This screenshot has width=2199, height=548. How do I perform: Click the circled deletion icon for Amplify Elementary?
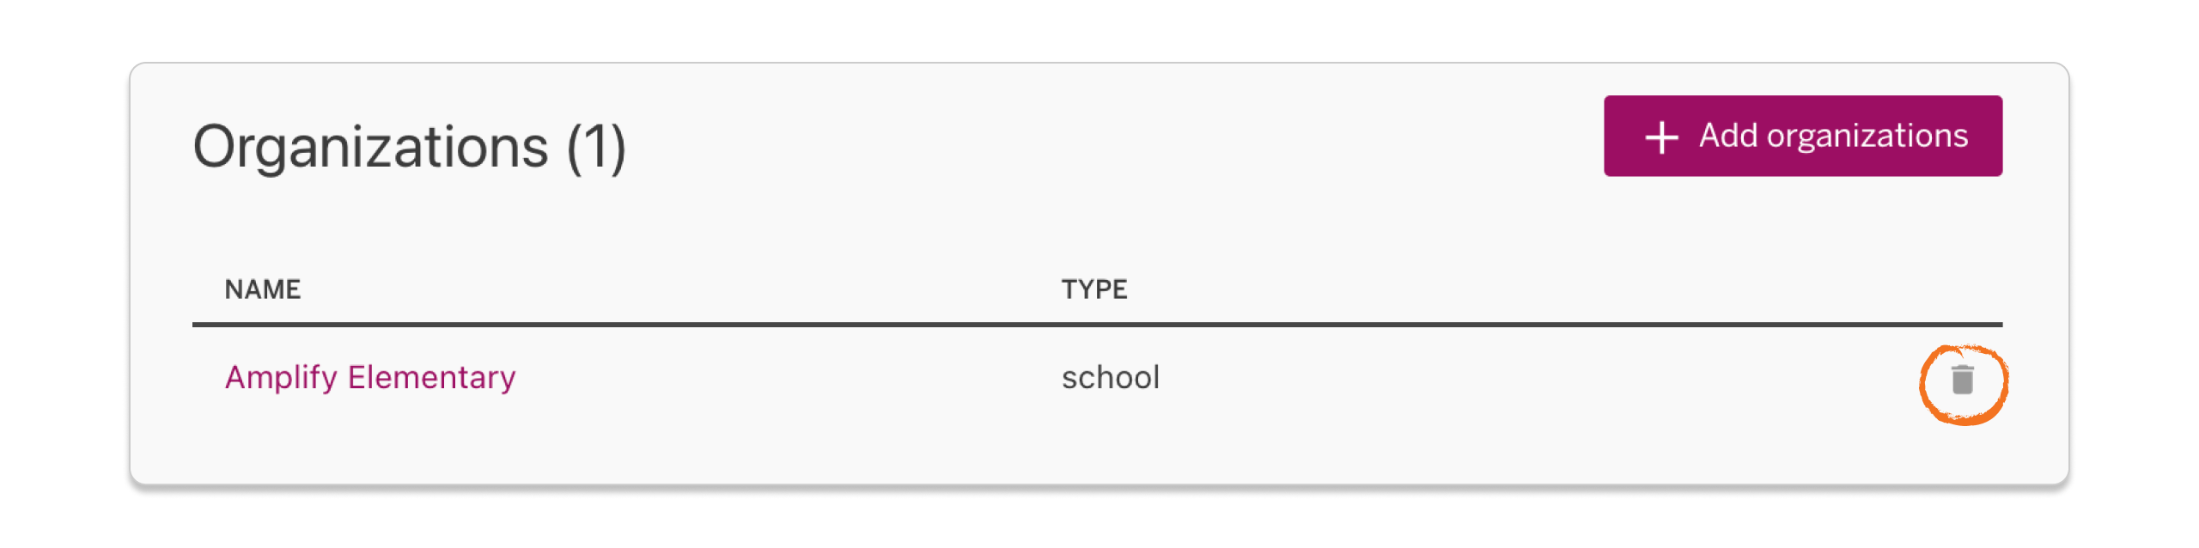pyautogui.click(x=1963, y=381)
